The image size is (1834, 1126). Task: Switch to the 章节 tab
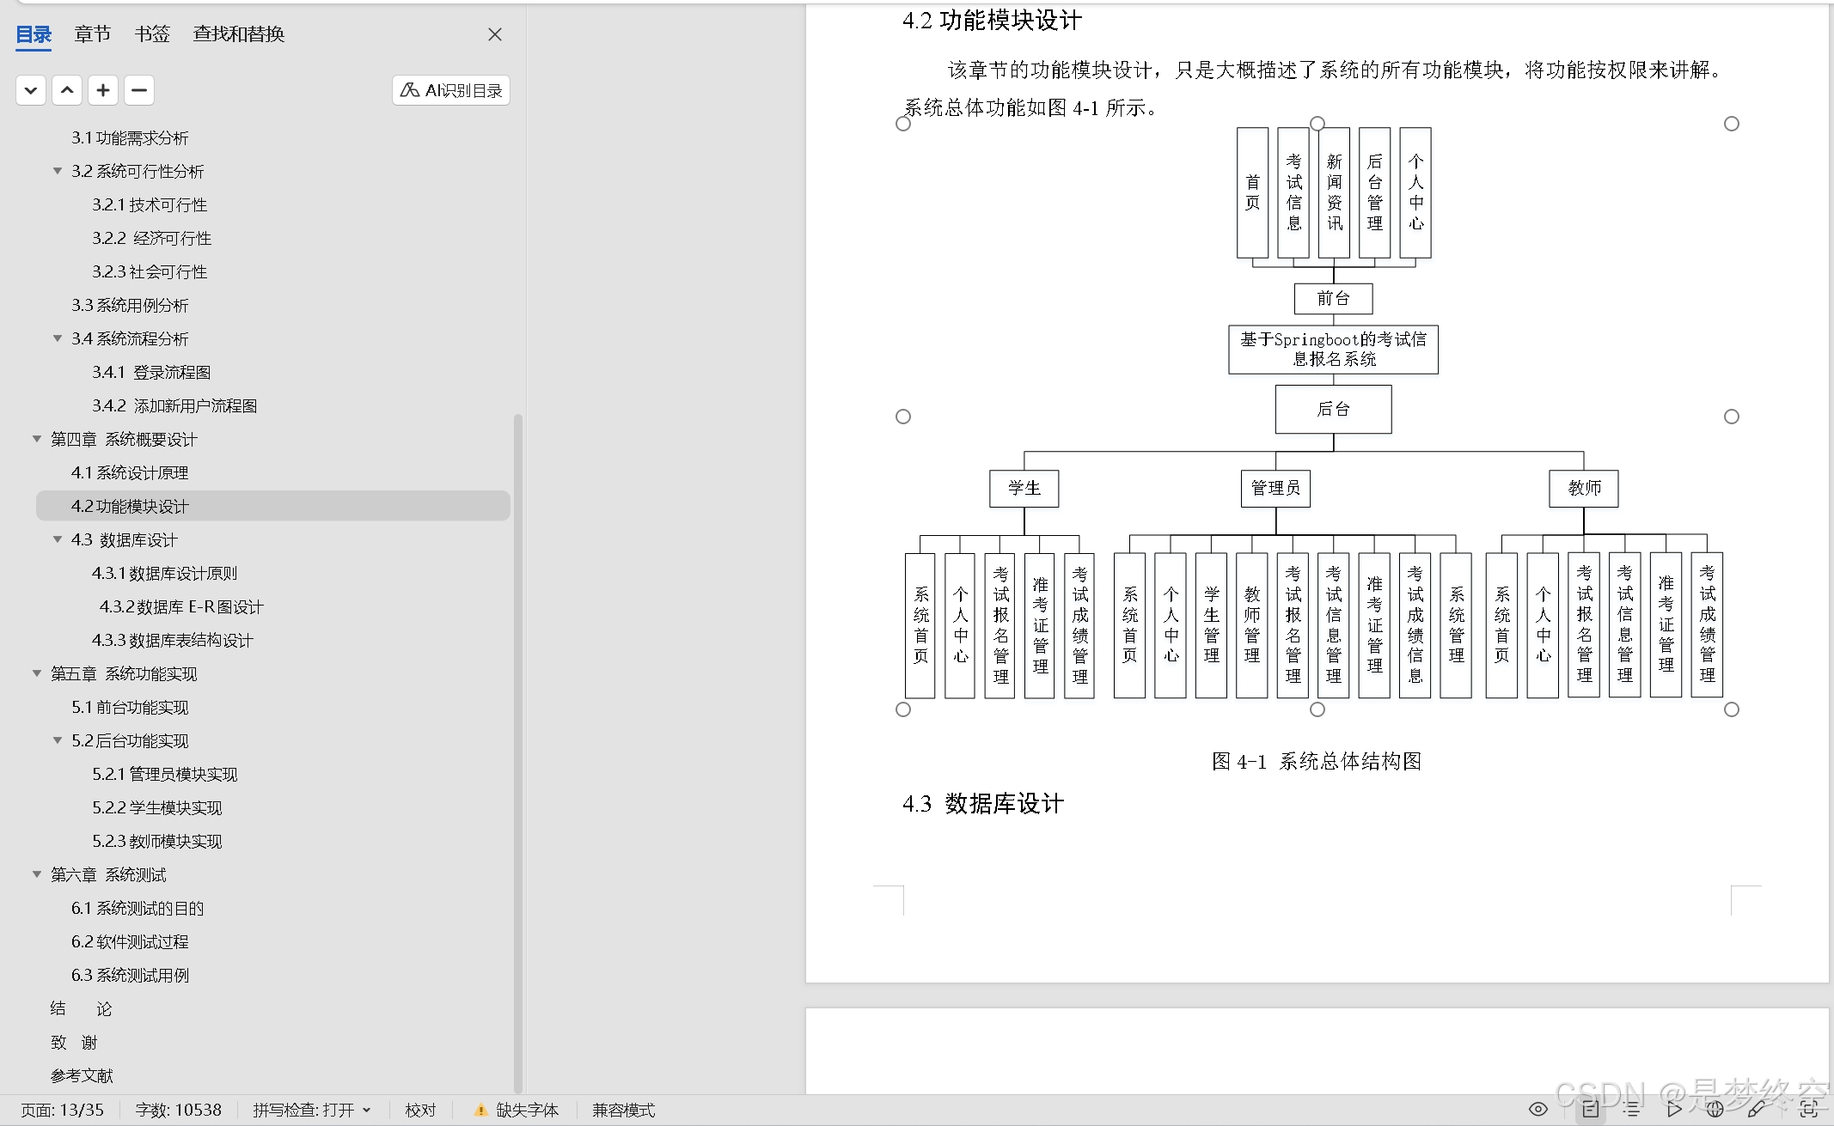(x=92, y=34)
